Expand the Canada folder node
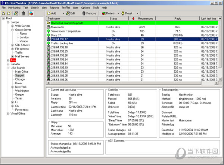This screenshot has width=224, height=165. 8,64
